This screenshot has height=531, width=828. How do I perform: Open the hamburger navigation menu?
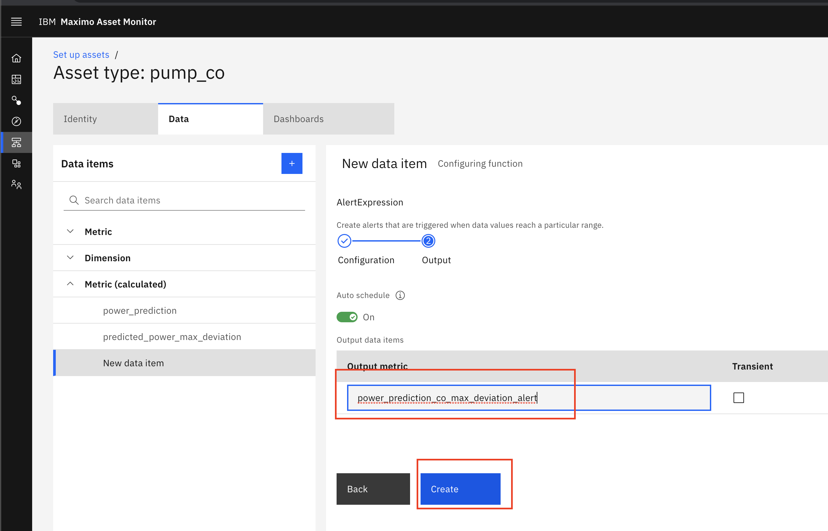point(16,22)
